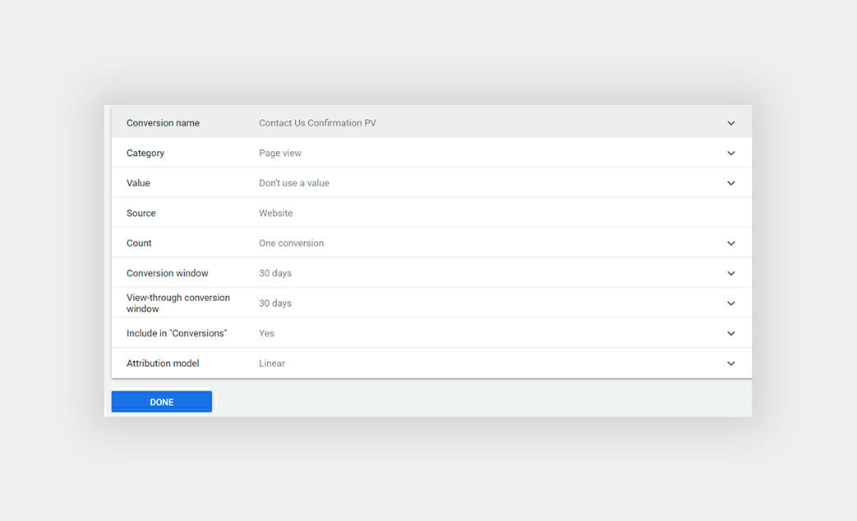Click the "Page view" category value
This screenshot has width=857, height=521.
[280, 153]
